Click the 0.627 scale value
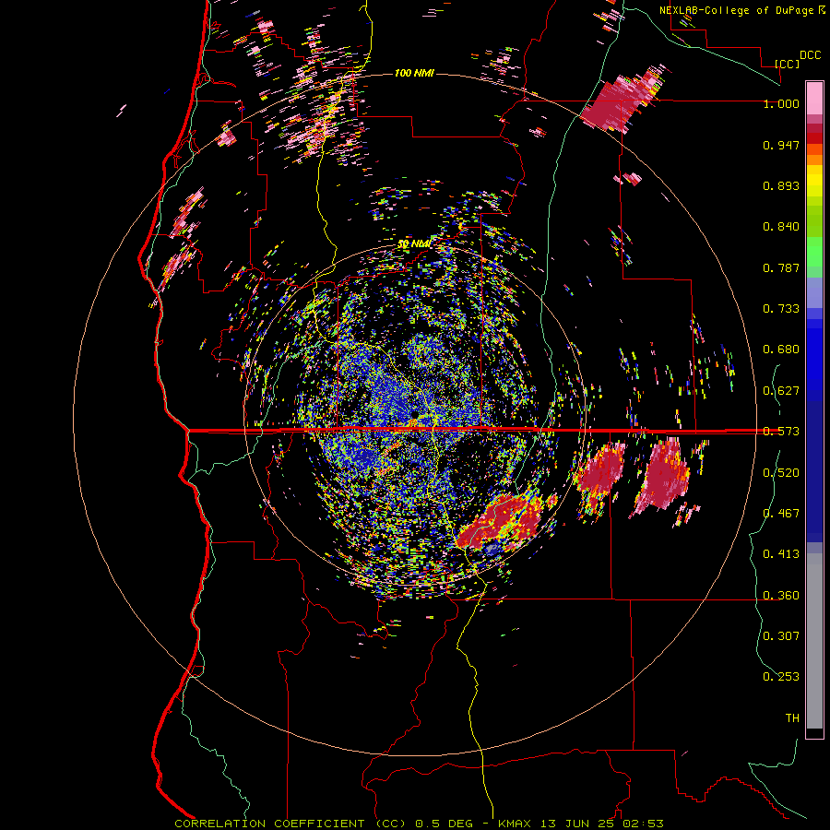The width and height of the screenshot is (830, 830). tap(781, 391)
